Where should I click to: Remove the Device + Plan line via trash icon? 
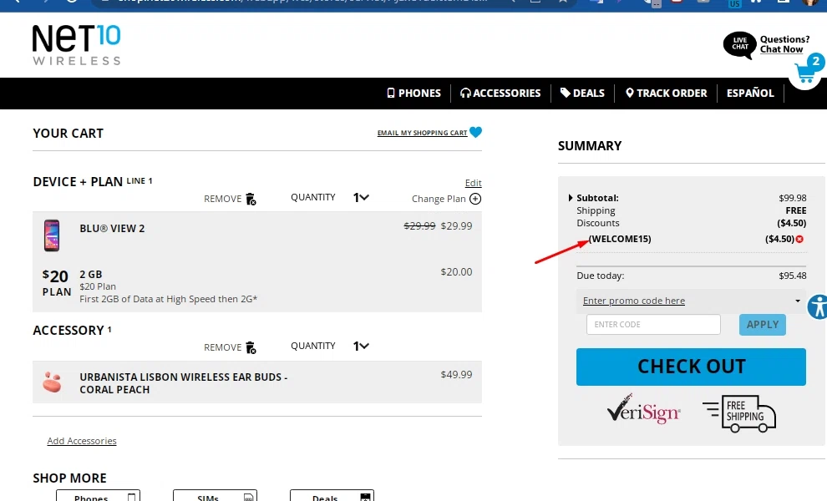[251, 199]
